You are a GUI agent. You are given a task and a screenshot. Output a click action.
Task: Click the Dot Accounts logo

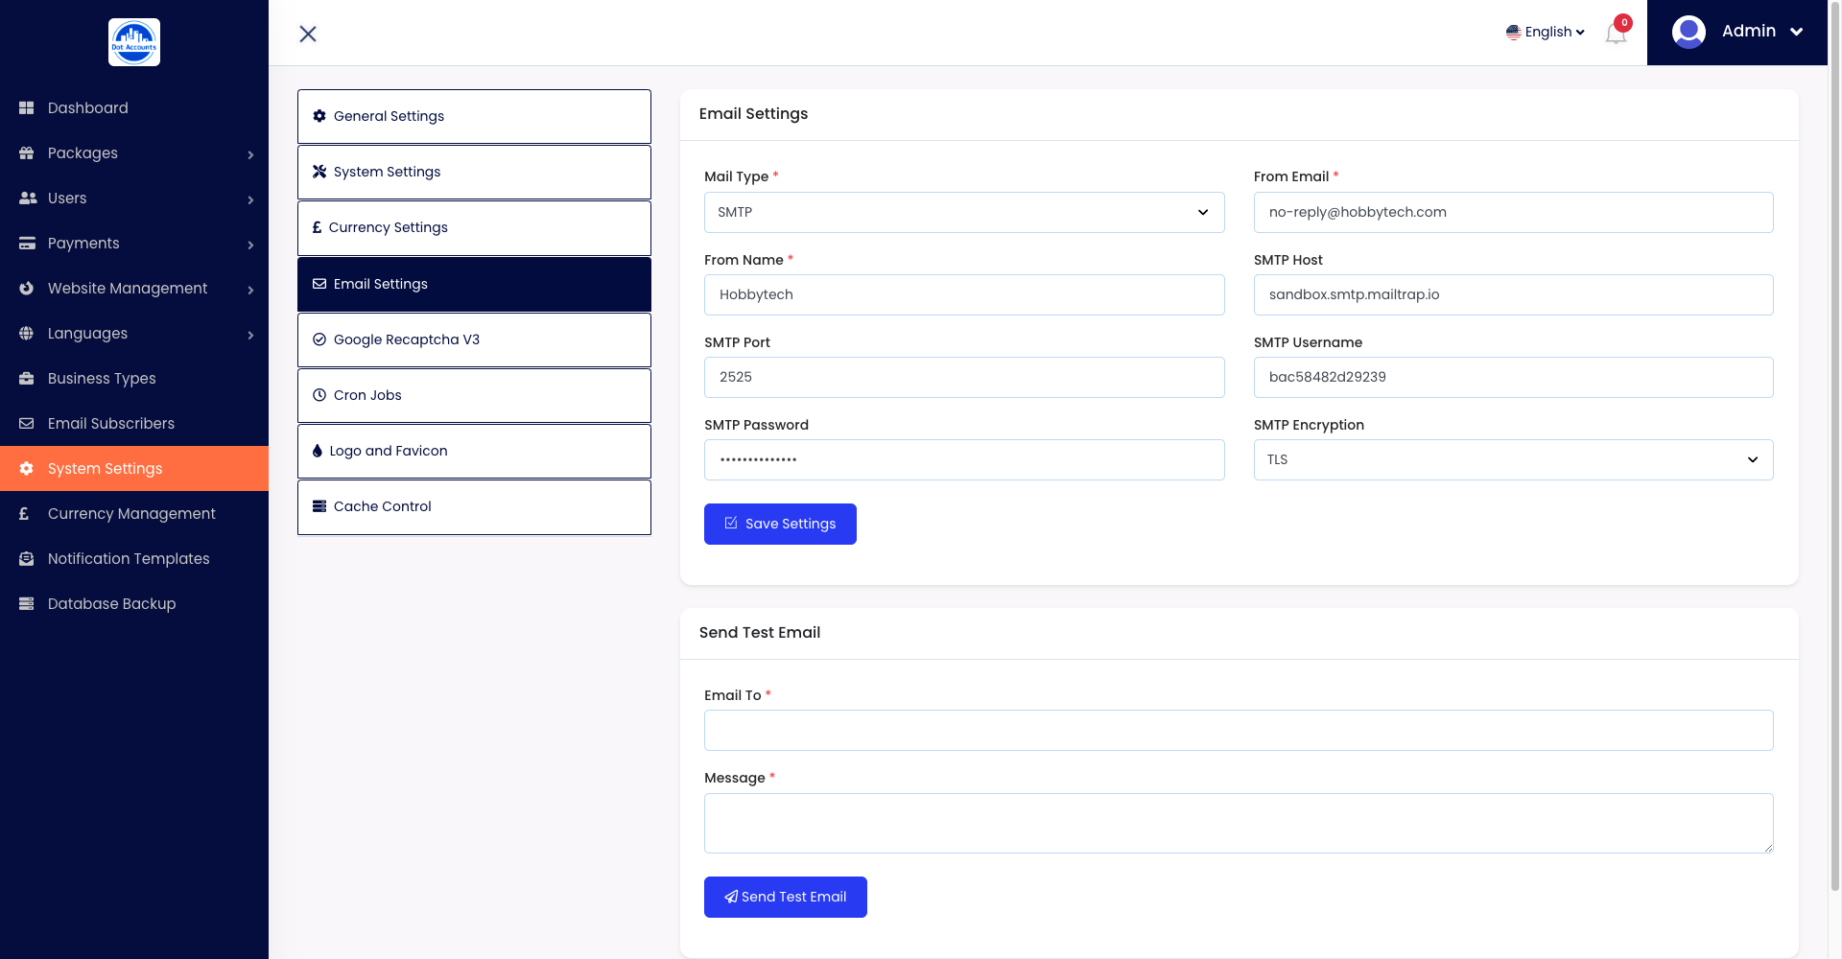pos(134,42)
